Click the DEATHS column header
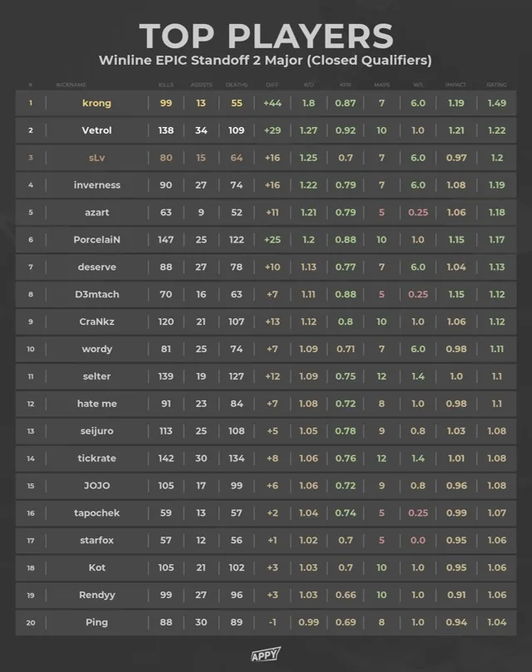 236,85
